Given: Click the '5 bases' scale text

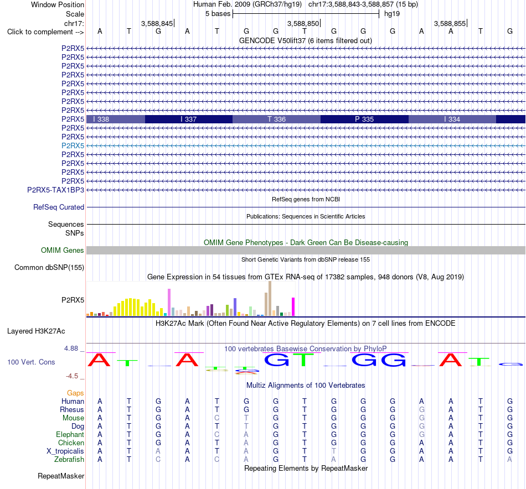Looking at the screenshot, I should point(218,14).
